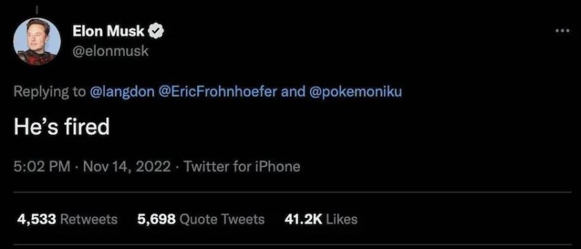This screenshot has width=581, height=249.
Task: Click the "Replying to" label
Action: pyautogui.click(x=49, y=93)
